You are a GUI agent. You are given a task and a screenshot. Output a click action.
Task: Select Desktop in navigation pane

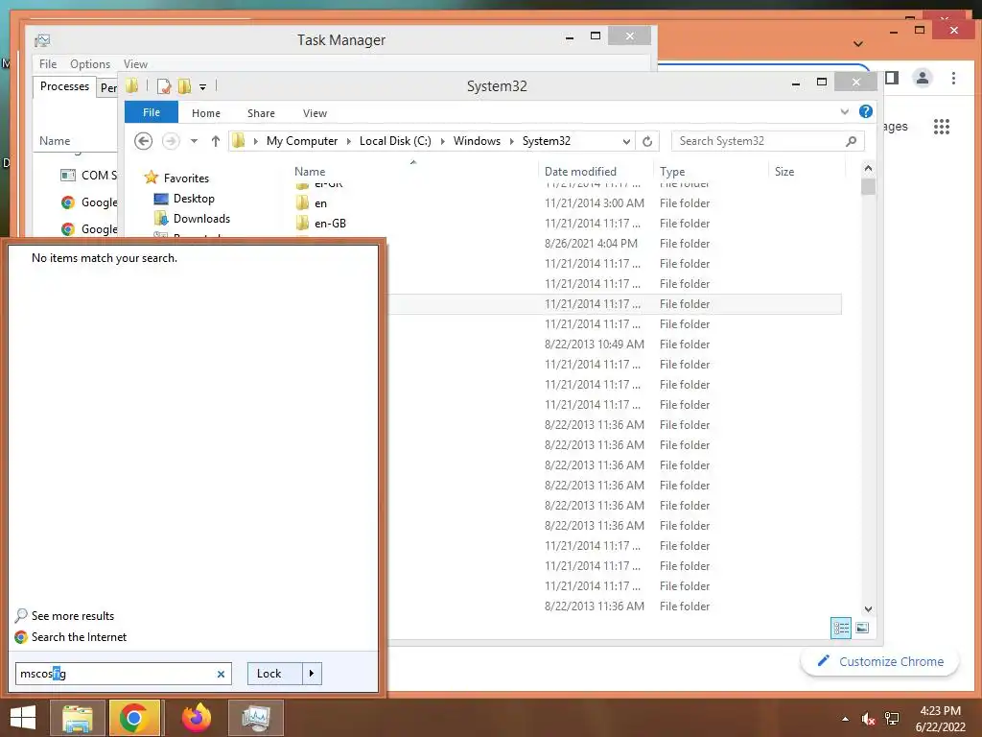tap(194, 199)
